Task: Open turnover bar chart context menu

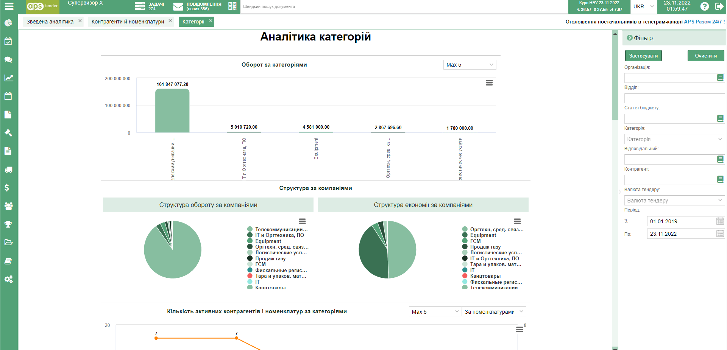Action: [x=489, y=82]
